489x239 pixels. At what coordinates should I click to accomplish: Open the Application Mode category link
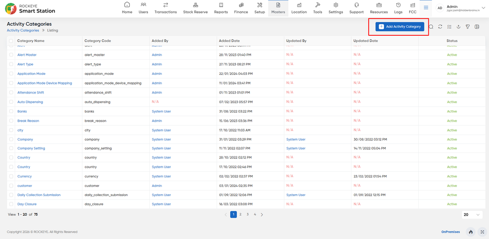(31, 74)
